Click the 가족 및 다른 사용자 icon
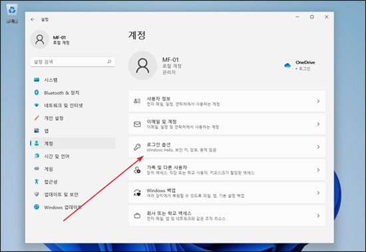The width and height of the screenshot is (366, 252). point(137,170)
